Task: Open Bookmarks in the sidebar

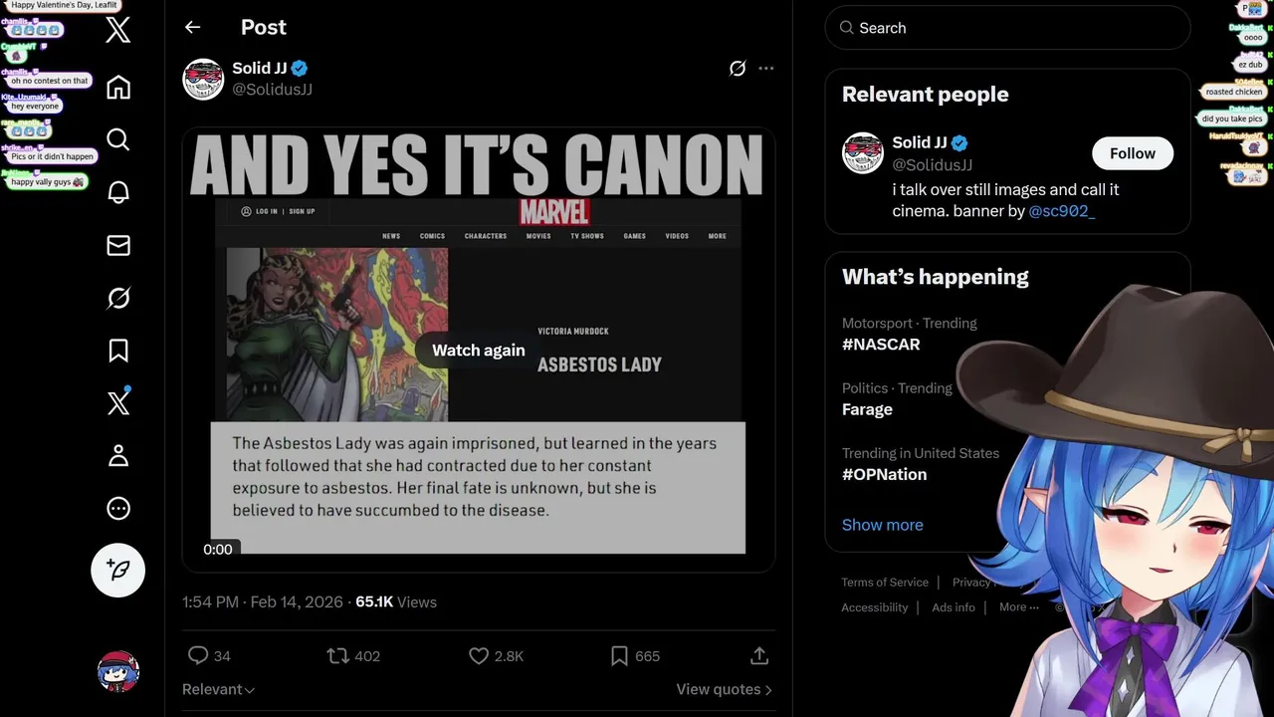Action: click(118, 351)
